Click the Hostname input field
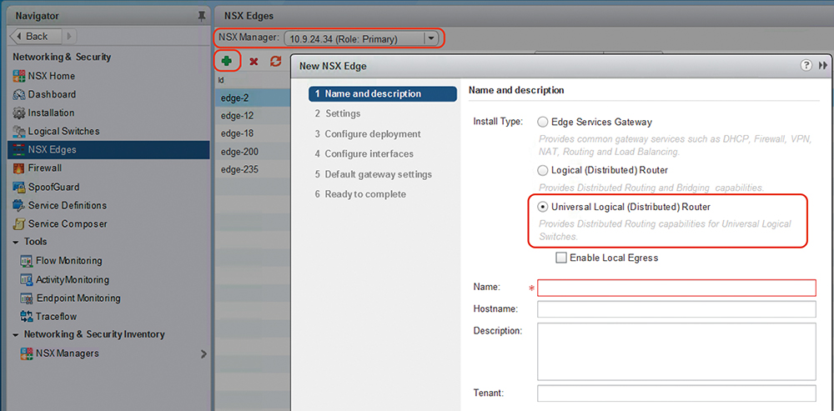This screenshot has width=834, height=411. pos(676,309)
